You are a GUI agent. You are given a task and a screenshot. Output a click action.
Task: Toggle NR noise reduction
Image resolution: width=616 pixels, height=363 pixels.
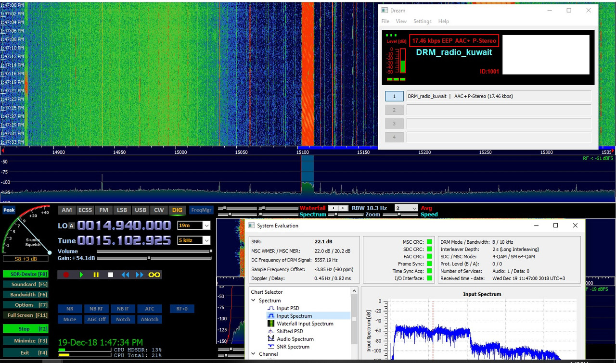coord(70,309)
